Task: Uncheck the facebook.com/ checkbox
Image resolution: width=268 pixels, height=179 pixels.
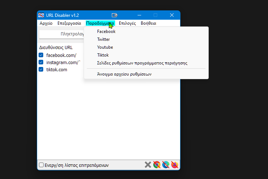Action: (x=41, y=55)
